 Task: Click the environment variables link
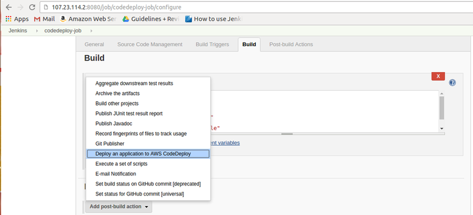pyautogui.click(x=225, y=143)
